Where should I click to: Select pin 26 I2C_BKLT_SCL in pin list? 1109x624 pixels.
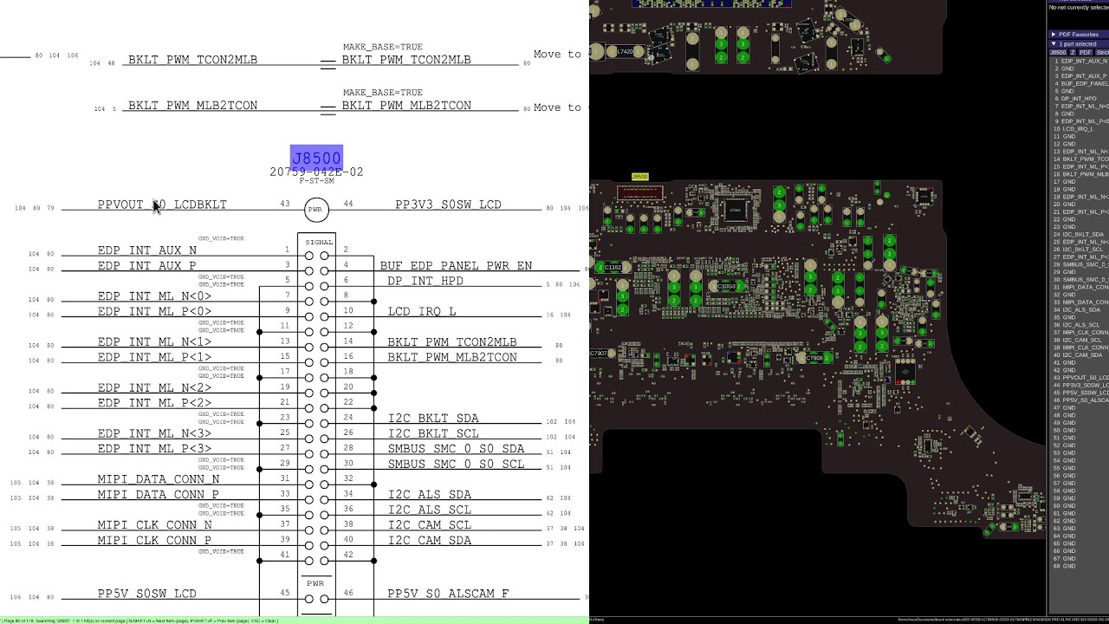coord(1080,250)
